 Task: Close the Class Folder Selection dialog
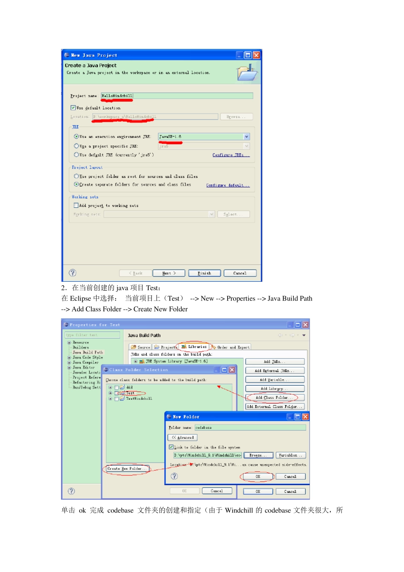tap(232, 370)
